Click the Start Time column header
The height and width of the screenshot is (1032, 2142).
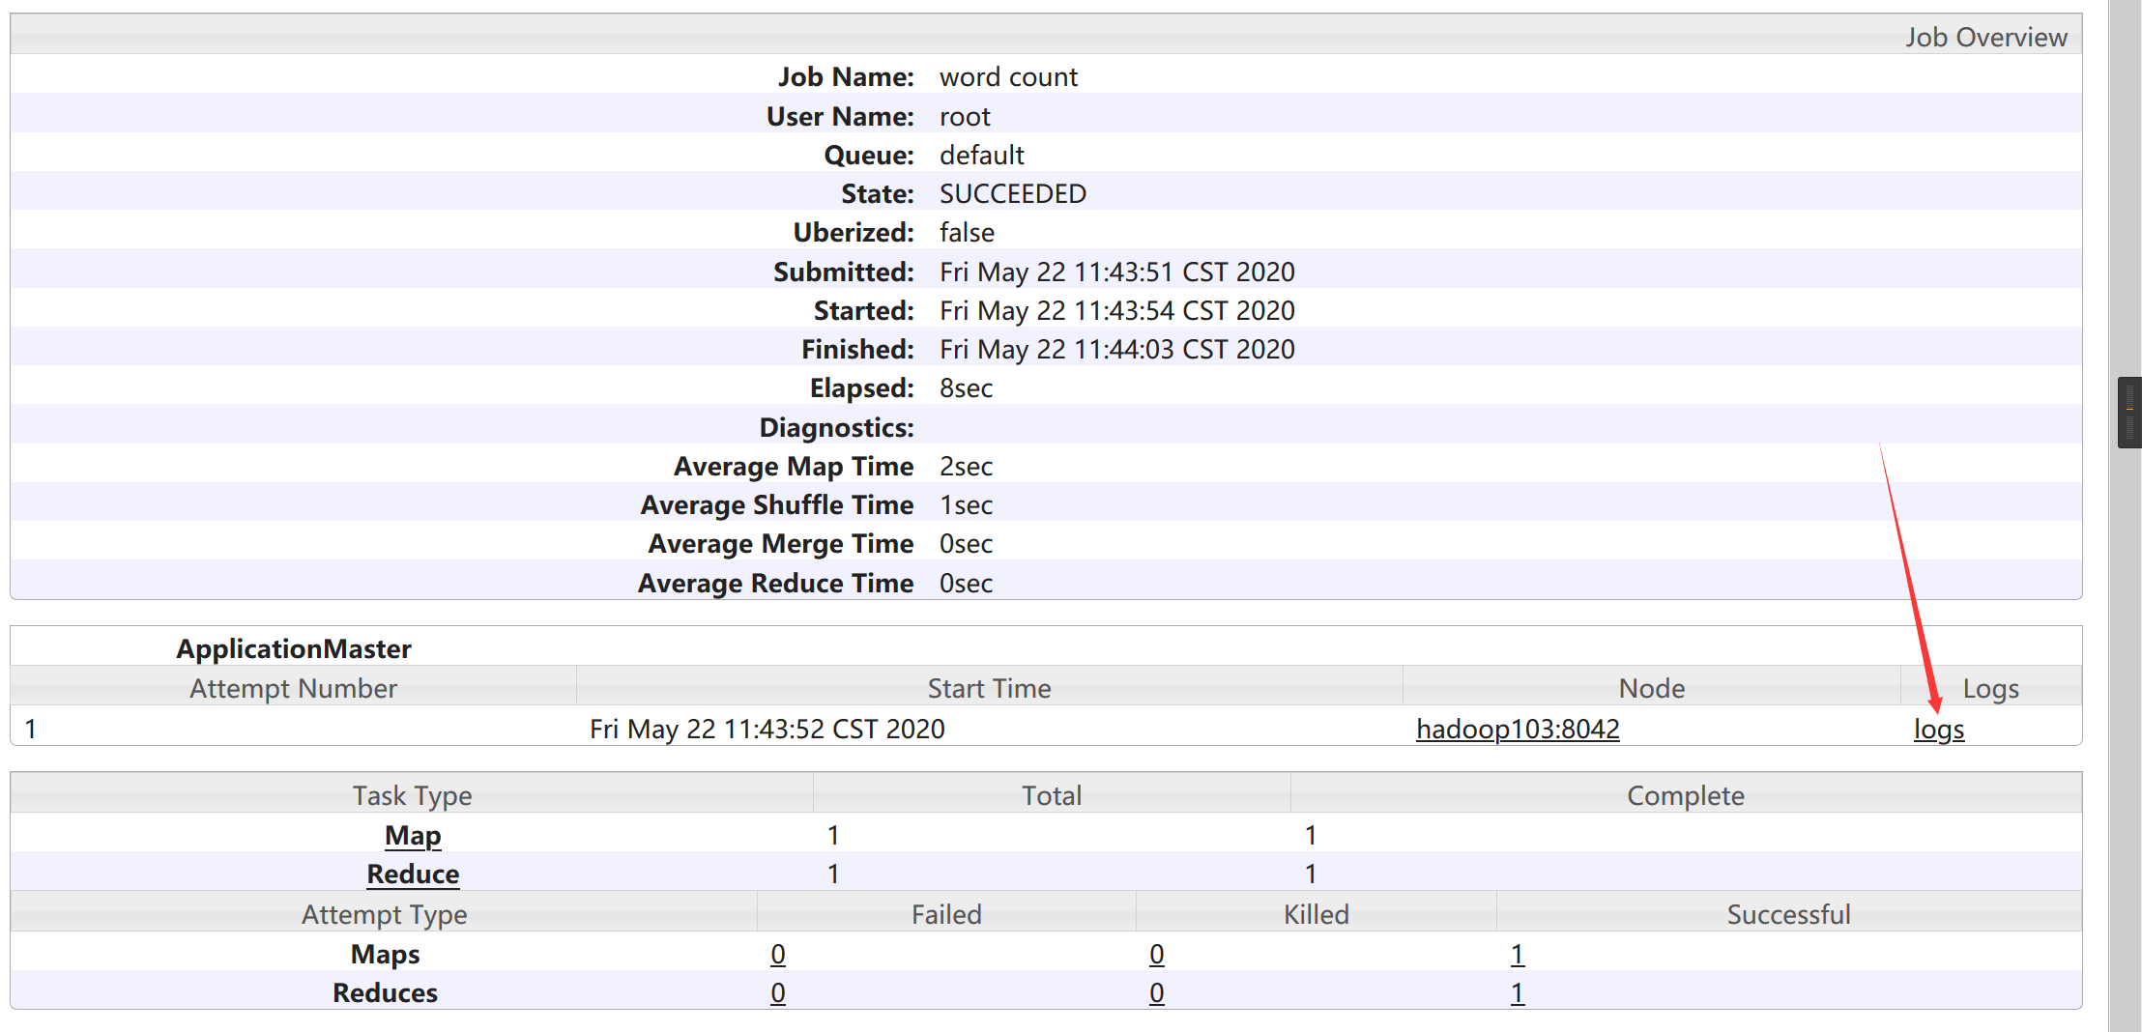click(989, 688)
